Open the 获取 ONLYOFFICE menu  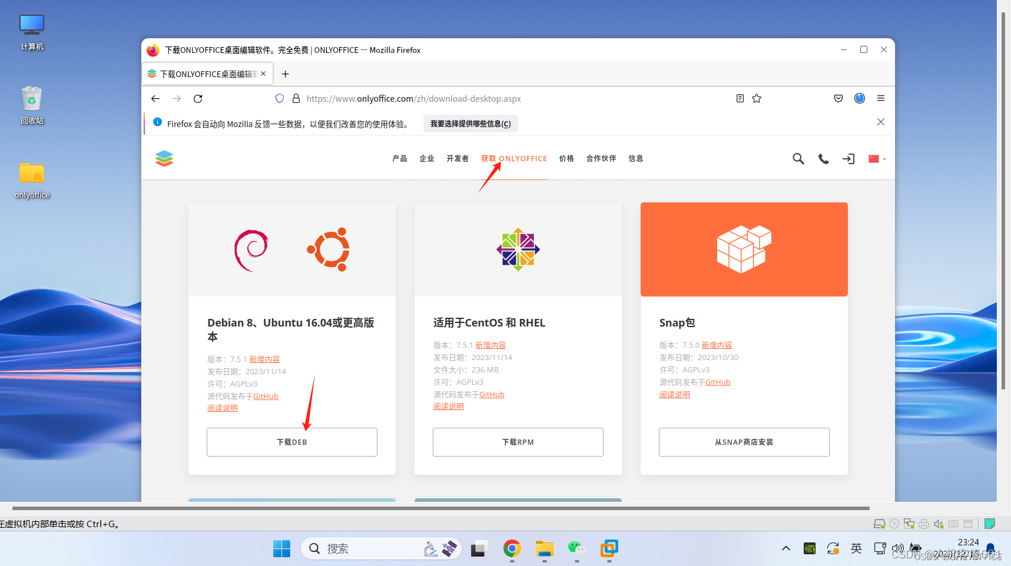point(514,158)
